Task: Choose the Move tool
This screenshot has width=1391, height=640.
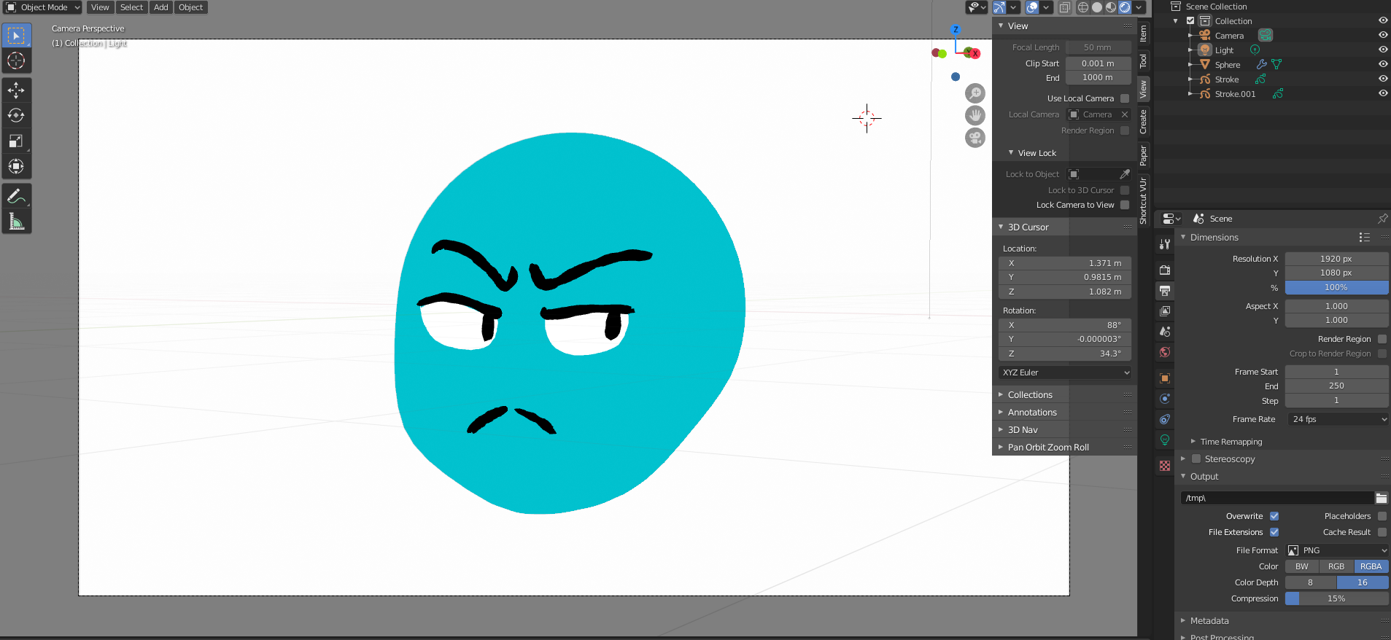Action: [x=16, y=90]
